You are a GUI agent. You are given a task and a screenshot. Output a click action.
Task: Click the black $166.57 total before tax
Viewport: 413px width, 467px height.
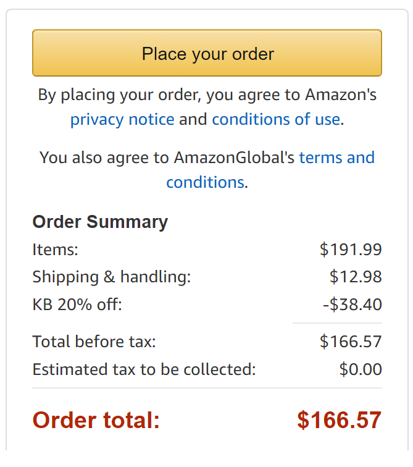click(x=351, y=342)
